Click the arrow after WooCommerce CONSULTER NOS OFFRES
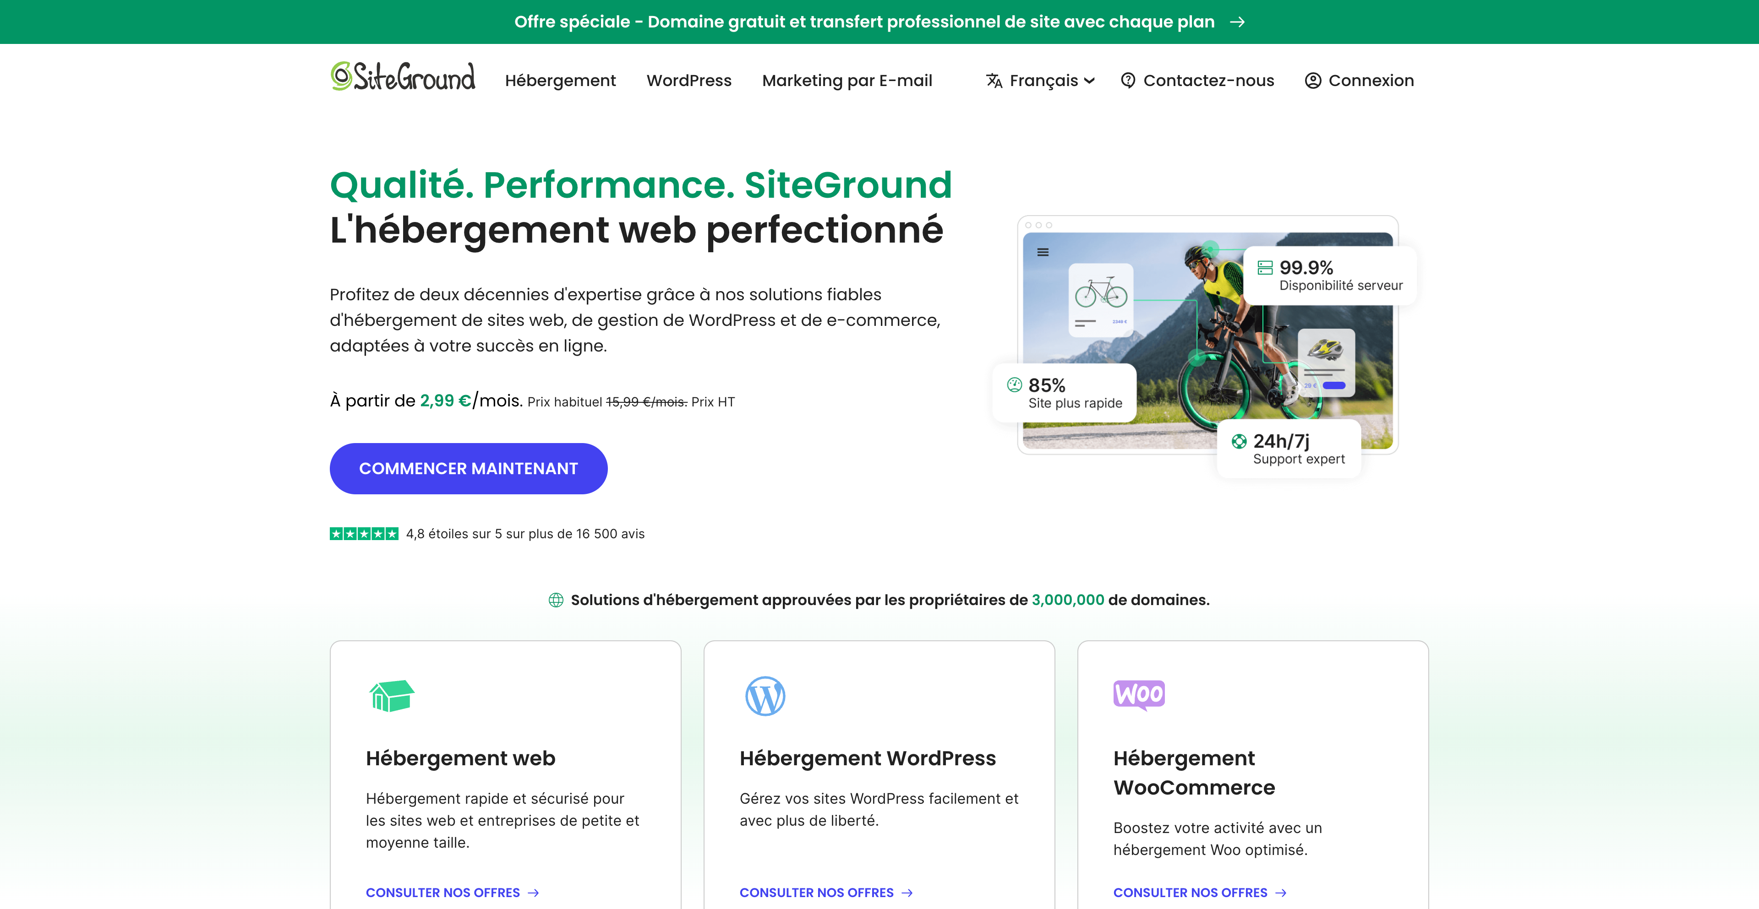This screenshot has width=1759, height=909. [x=1281, y=893]
